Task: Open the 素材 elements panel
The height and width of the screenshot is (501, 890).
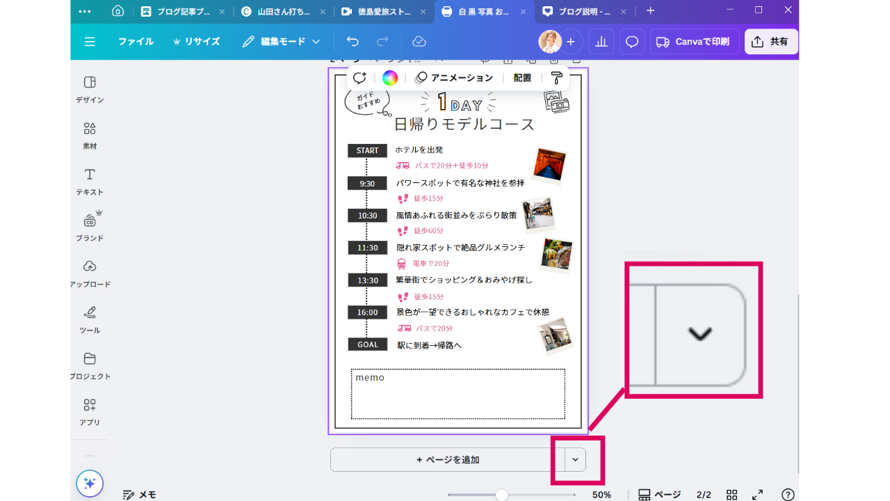Action: pyautogui.click(x=90, y=135)
